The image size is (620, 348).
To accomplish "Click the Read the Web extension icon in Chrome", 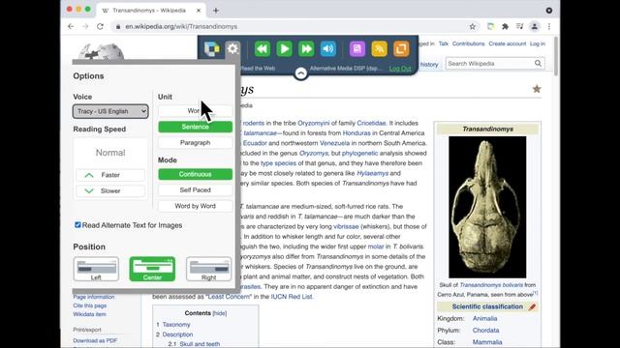I will pos(491,26).
